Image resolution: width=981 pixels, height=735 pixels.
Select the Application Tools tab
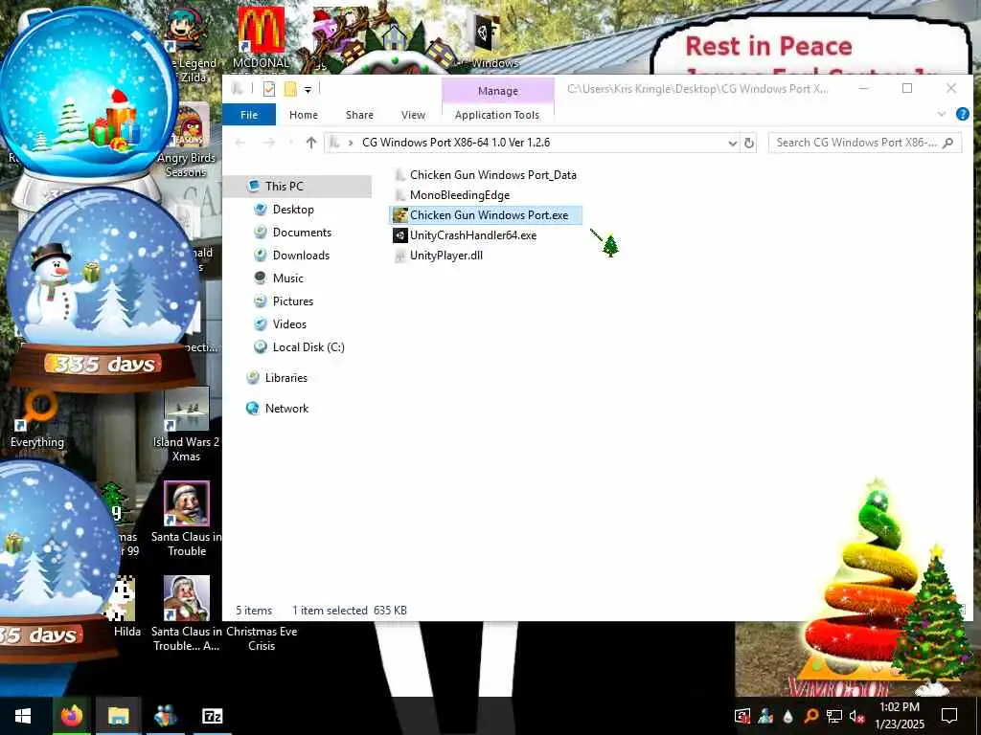[497, 115]
